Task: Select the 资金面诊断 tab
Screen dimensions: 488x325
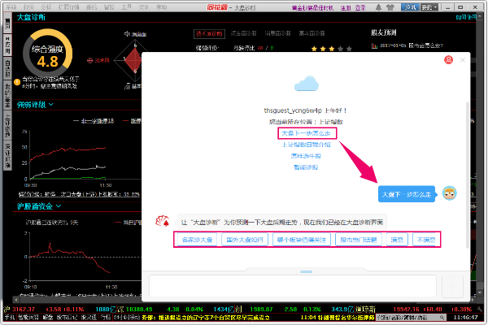Action: 244,33
